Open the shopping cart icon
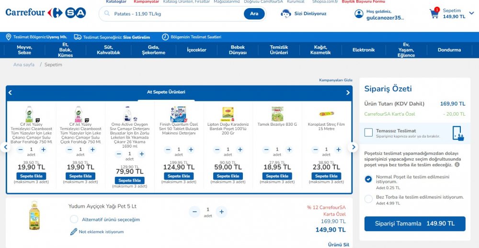Image resolution: width=479 pixels, height=248 pixels. click(434, 13)
